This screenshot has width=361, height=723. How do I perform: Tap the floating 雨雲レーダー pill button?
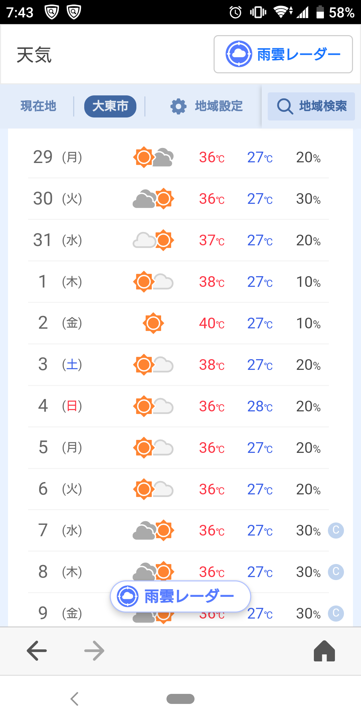(180, 596)
